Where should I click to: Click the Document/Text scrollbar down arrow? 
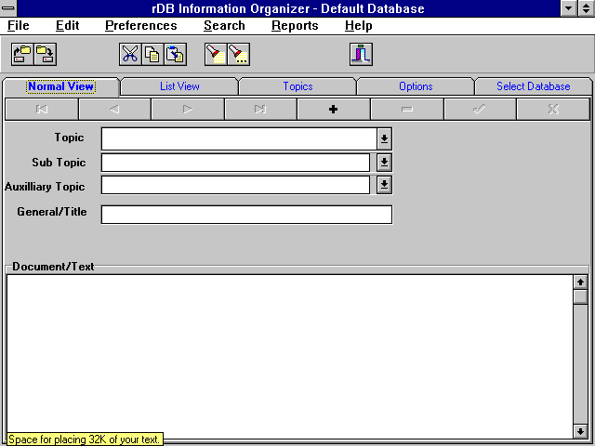[x=580, y=431]
